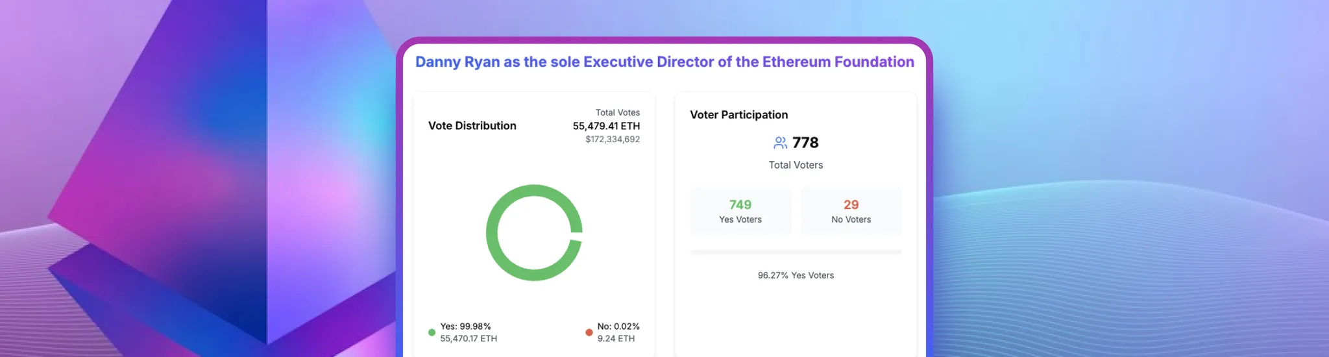The height and width of the screenshot is (357, 1329).
Task: Click the No: 0.02% legend label
Action: coord(618,326)
